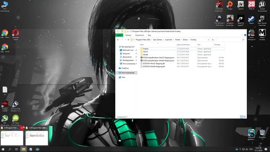Select the blank file icon on the desktop
The width and height of the screenshot is (270, 152).
5,91
